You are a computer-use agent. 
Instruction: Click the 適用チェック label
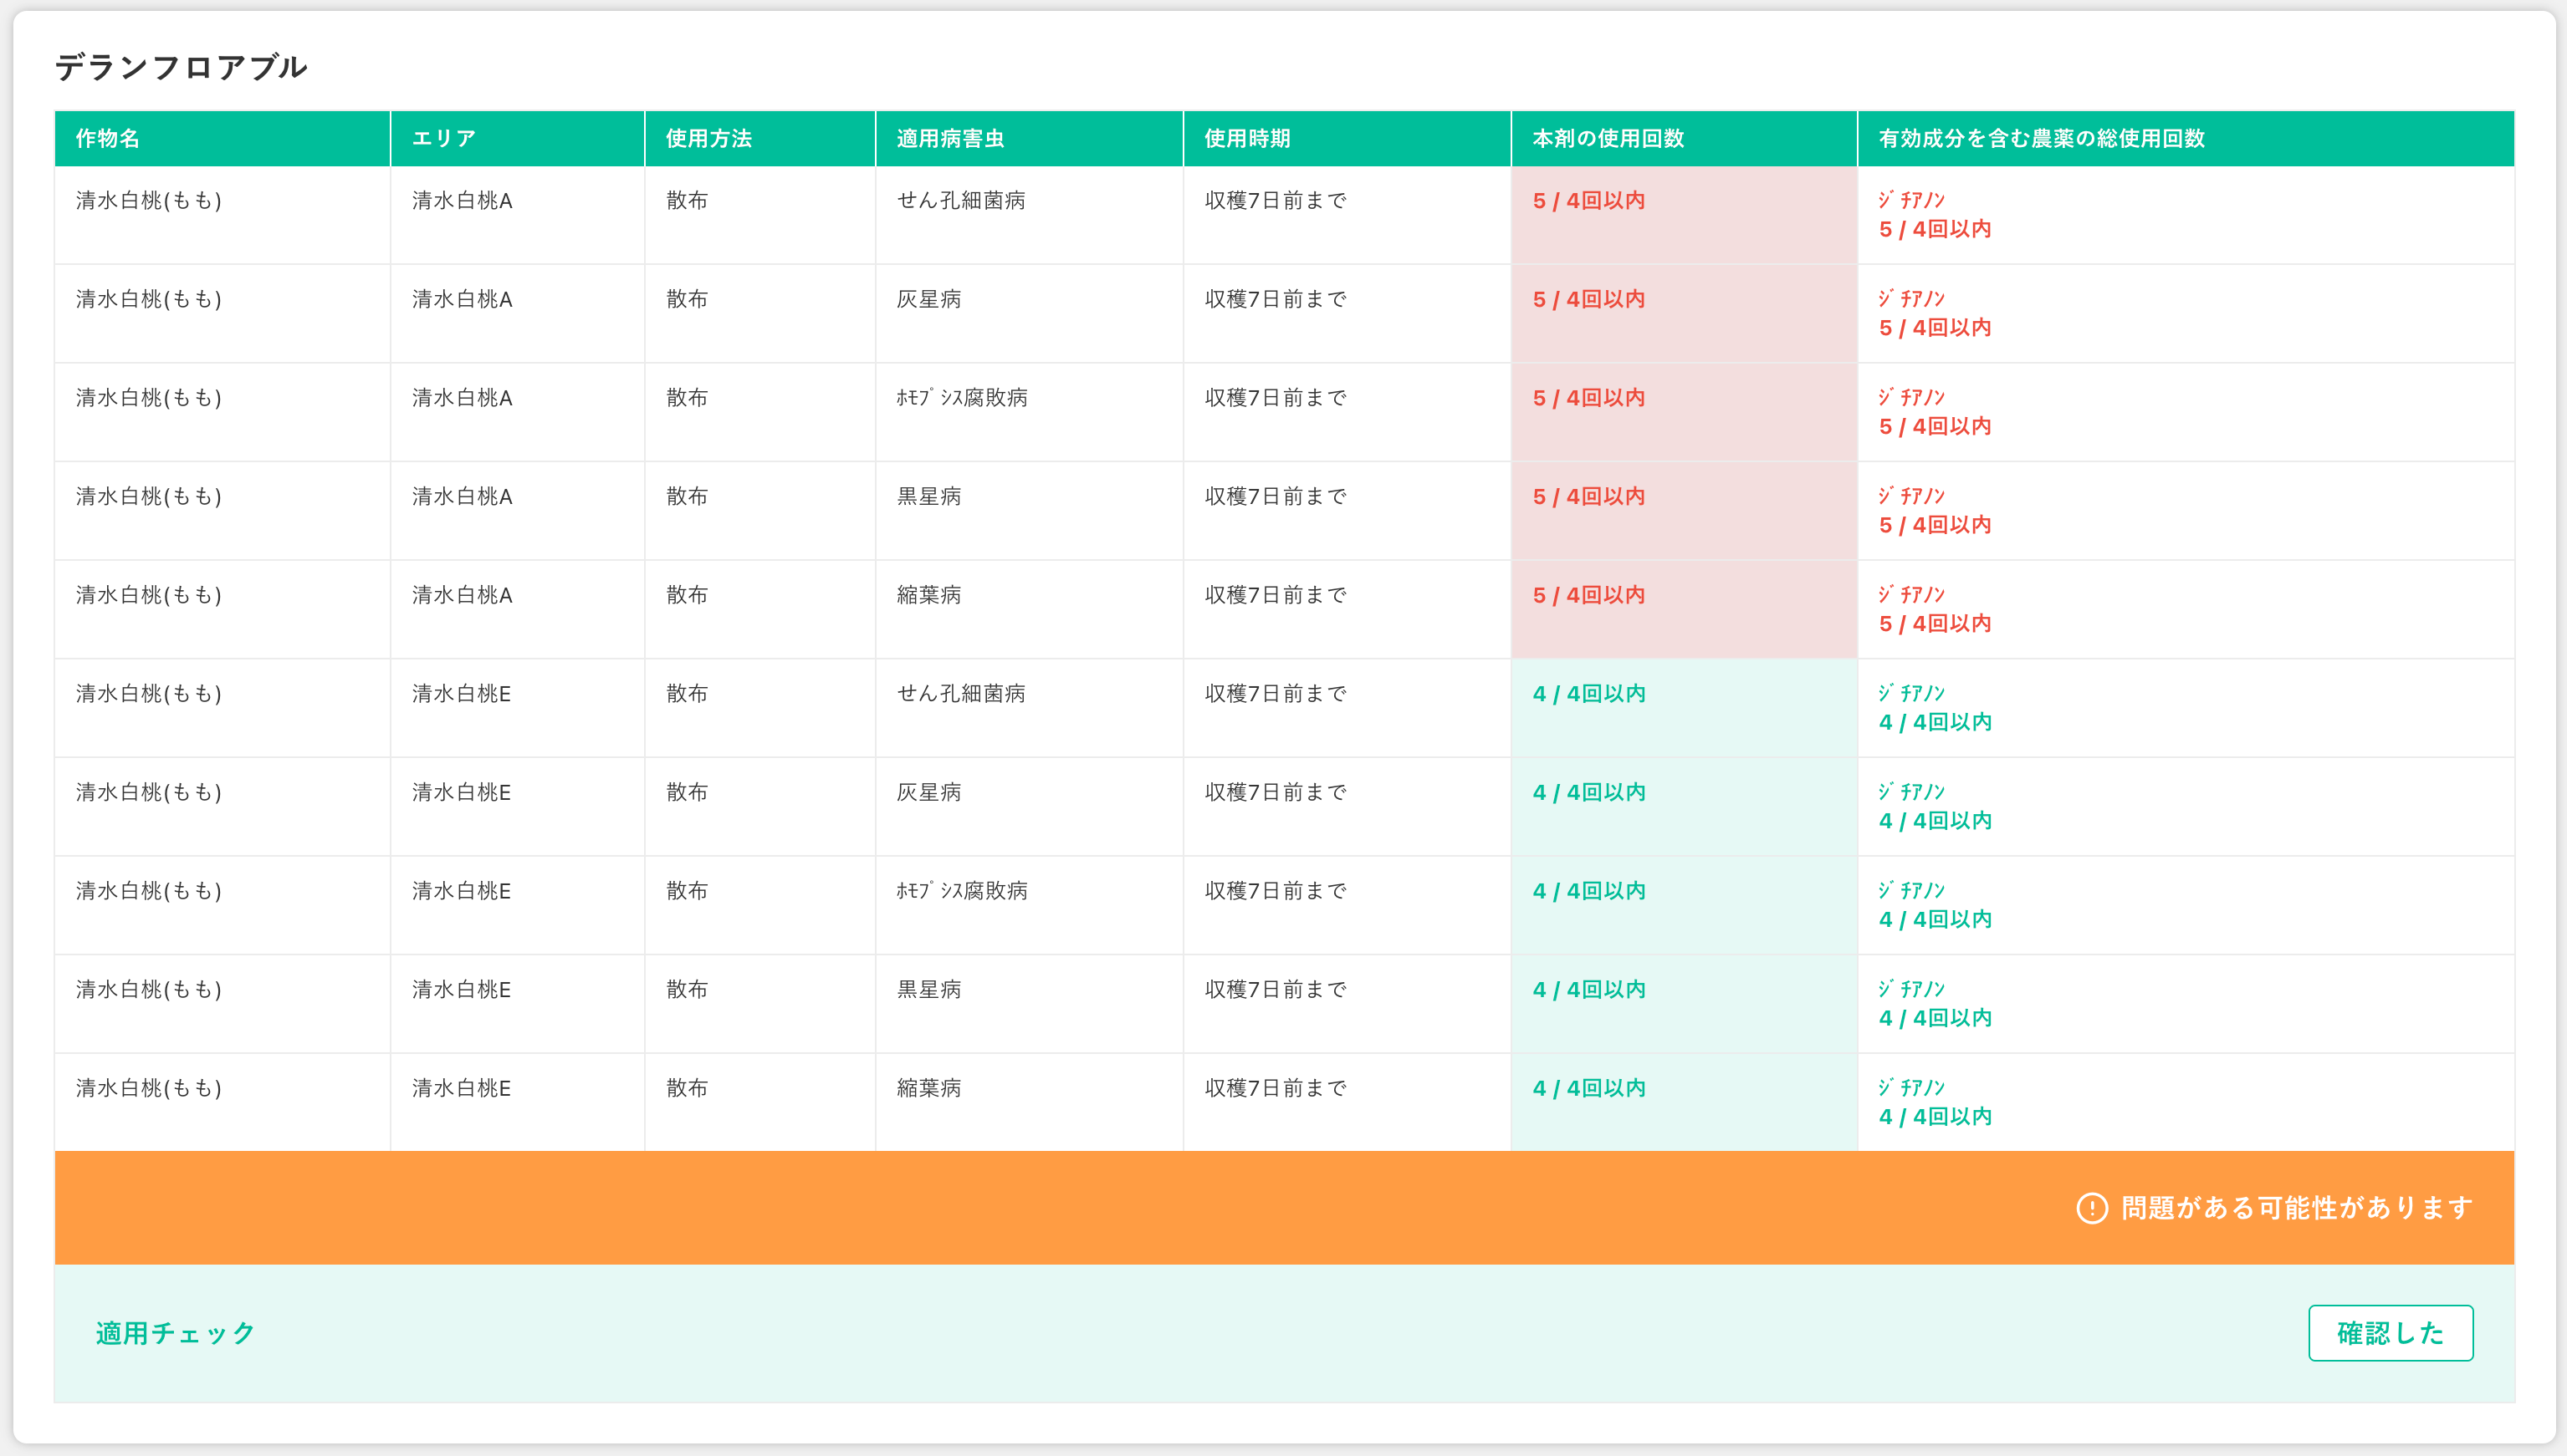[x=175, y=1333]
